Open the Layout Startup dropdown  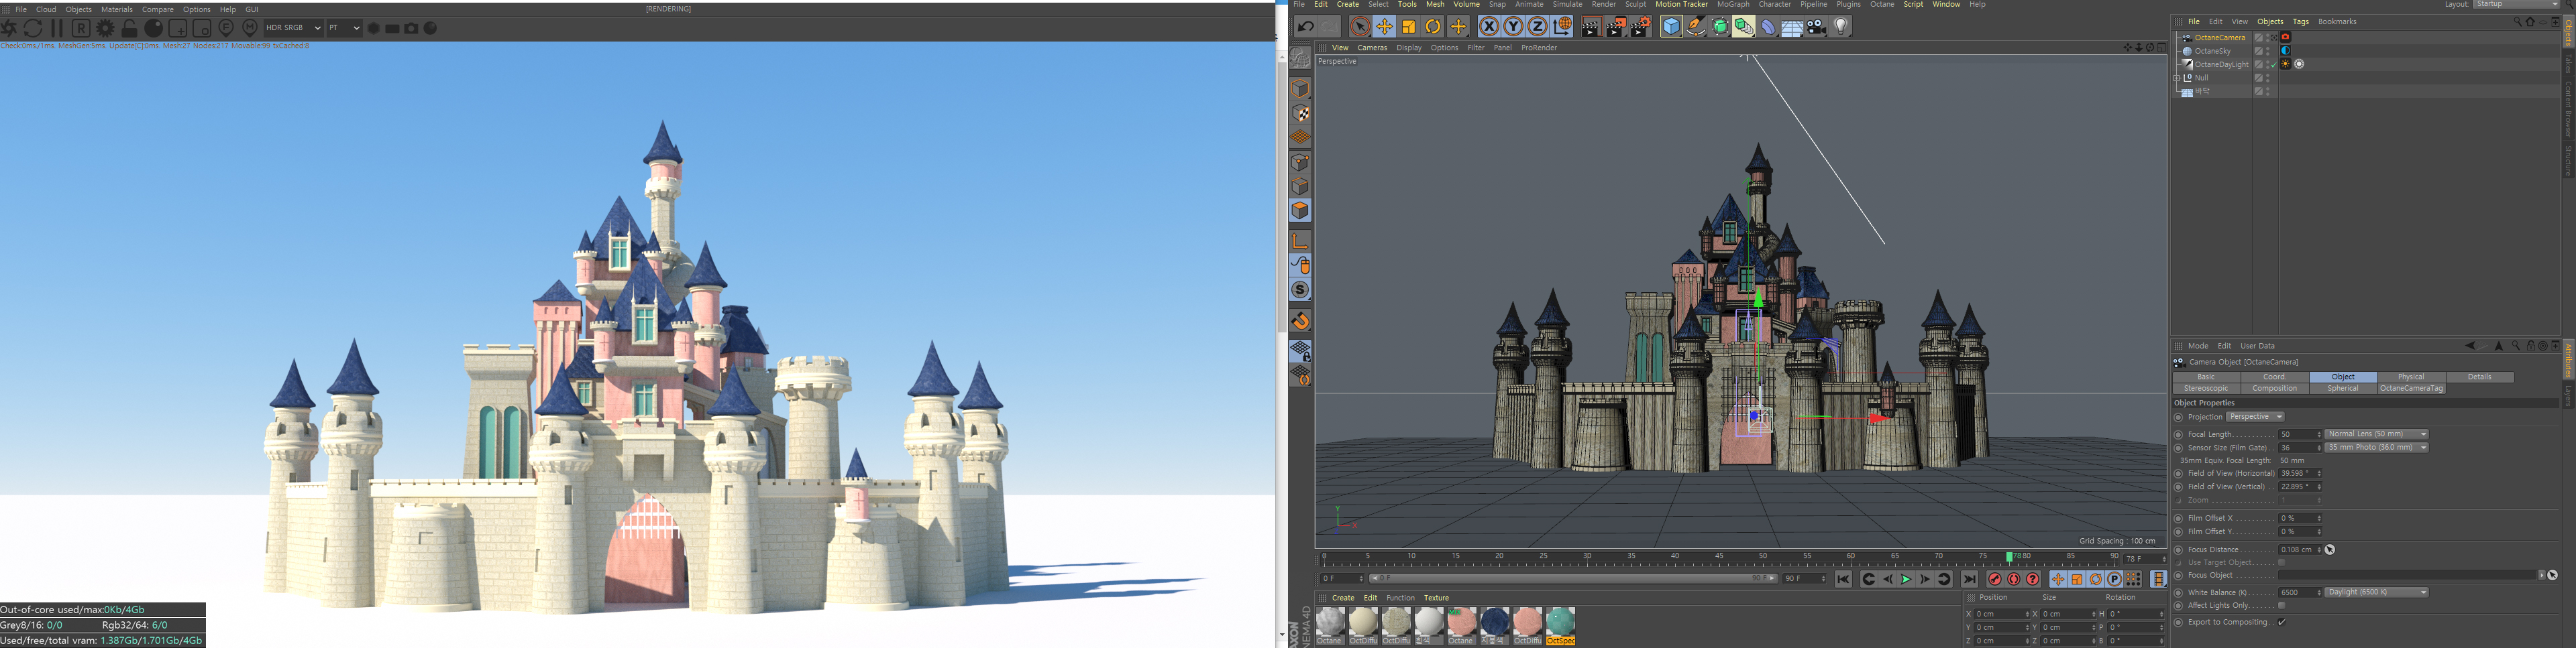pos(2517,4)
